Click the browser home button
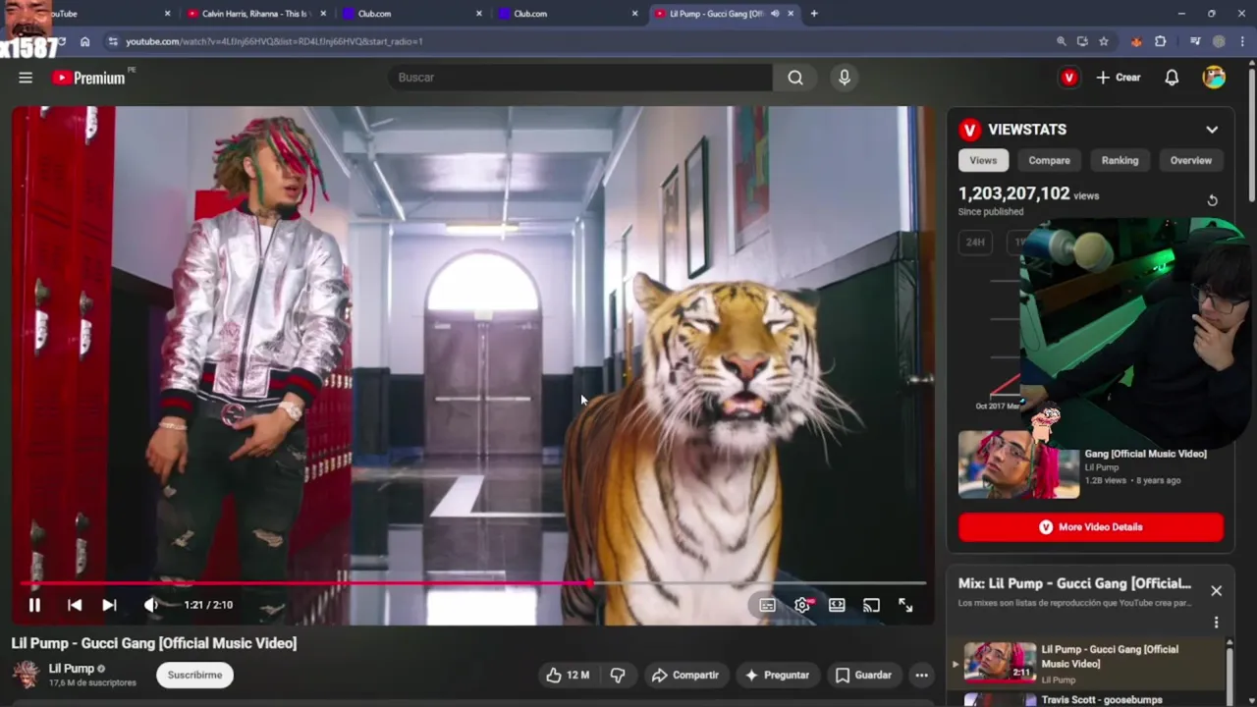This screenshot has height=707, width=1257. pyautogui.click(x=85, y=41)
